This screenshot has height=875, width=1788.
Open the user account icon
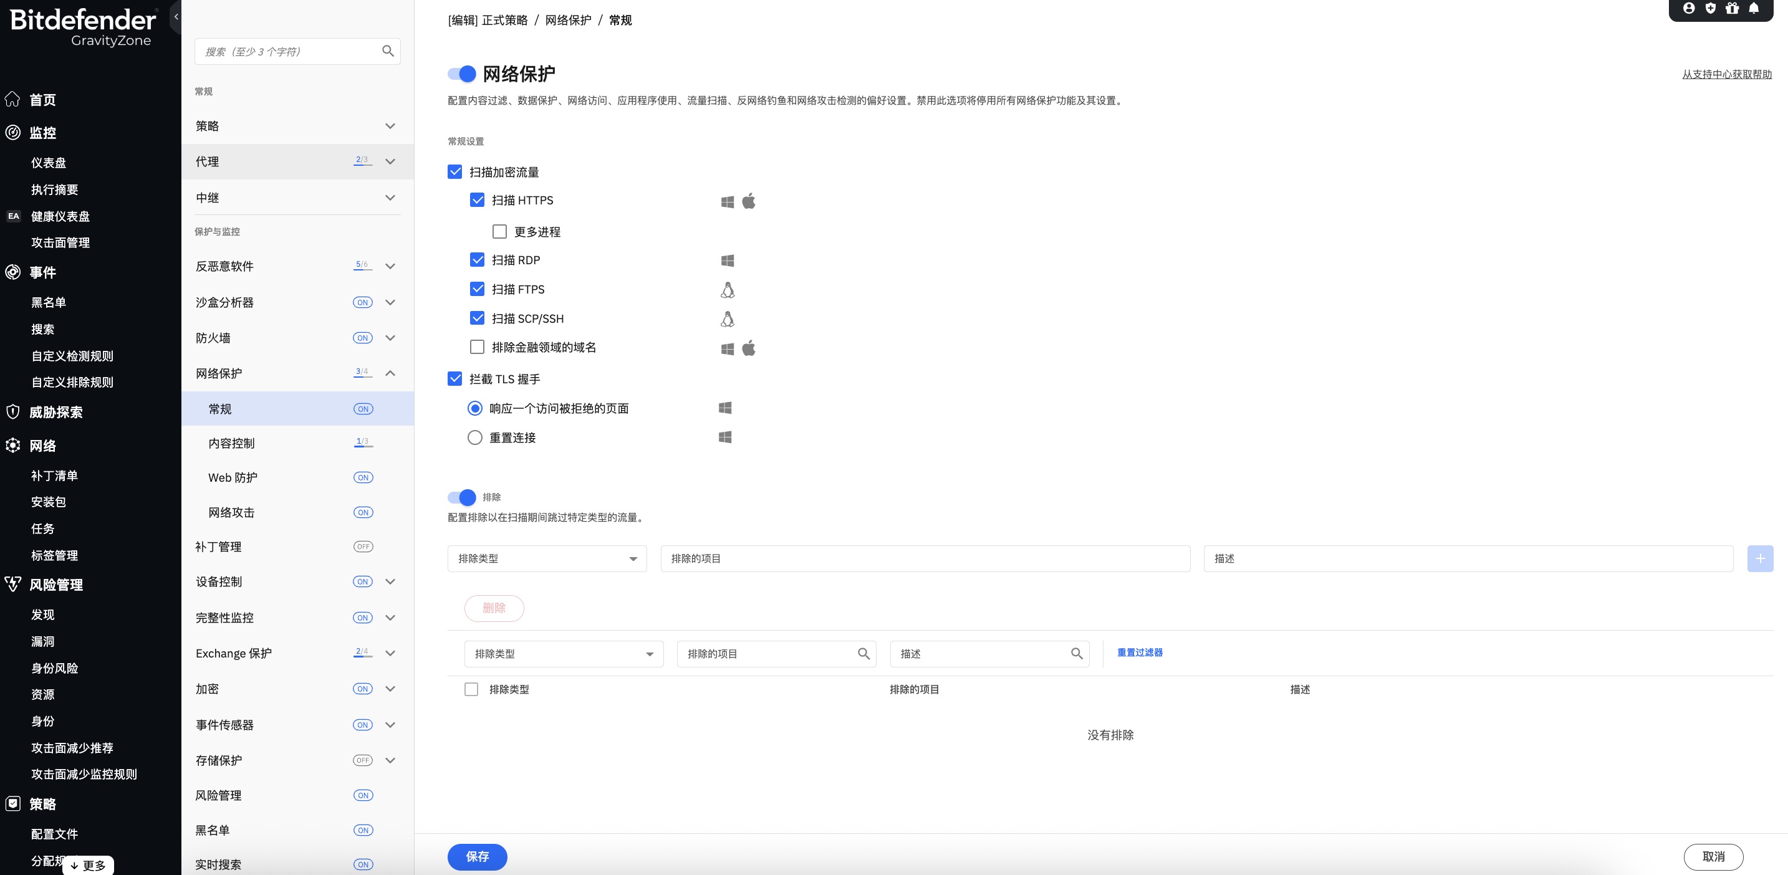(x=1689, y=8)
